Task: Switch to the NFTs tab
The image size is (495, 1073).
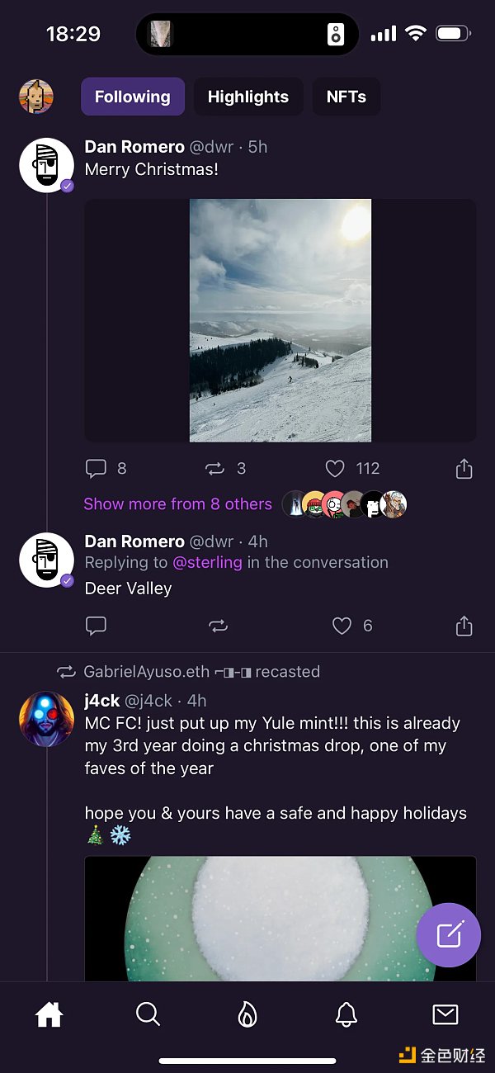Action: tap(346, 97)
